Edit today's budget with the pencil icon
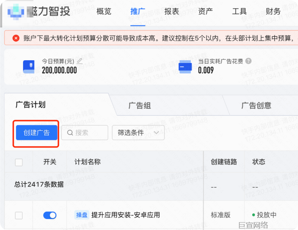 point(79,61)
